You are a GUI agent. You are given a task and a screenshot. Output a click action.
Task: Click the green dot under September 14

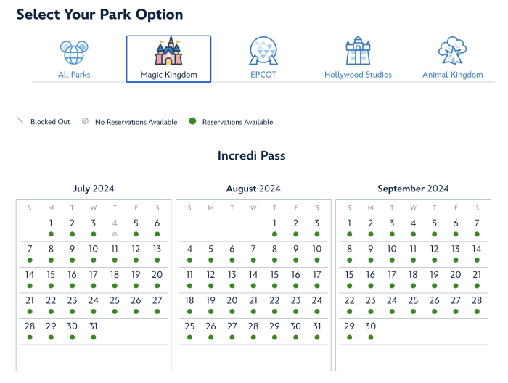coord(477,260)
